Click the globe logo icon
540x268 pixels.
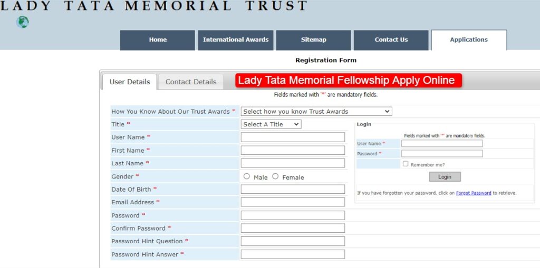click(x=22, y=22)
